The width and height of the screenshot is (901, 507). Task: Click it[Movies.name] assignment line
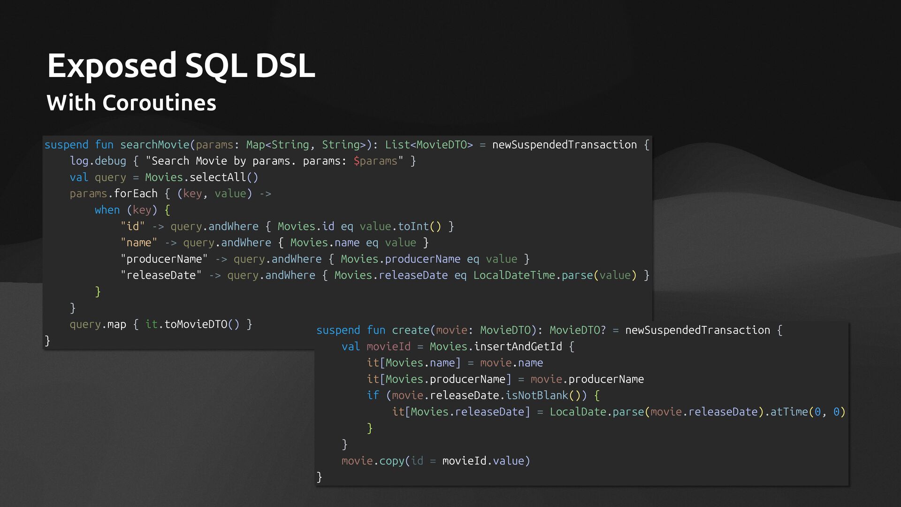[454, 363]
